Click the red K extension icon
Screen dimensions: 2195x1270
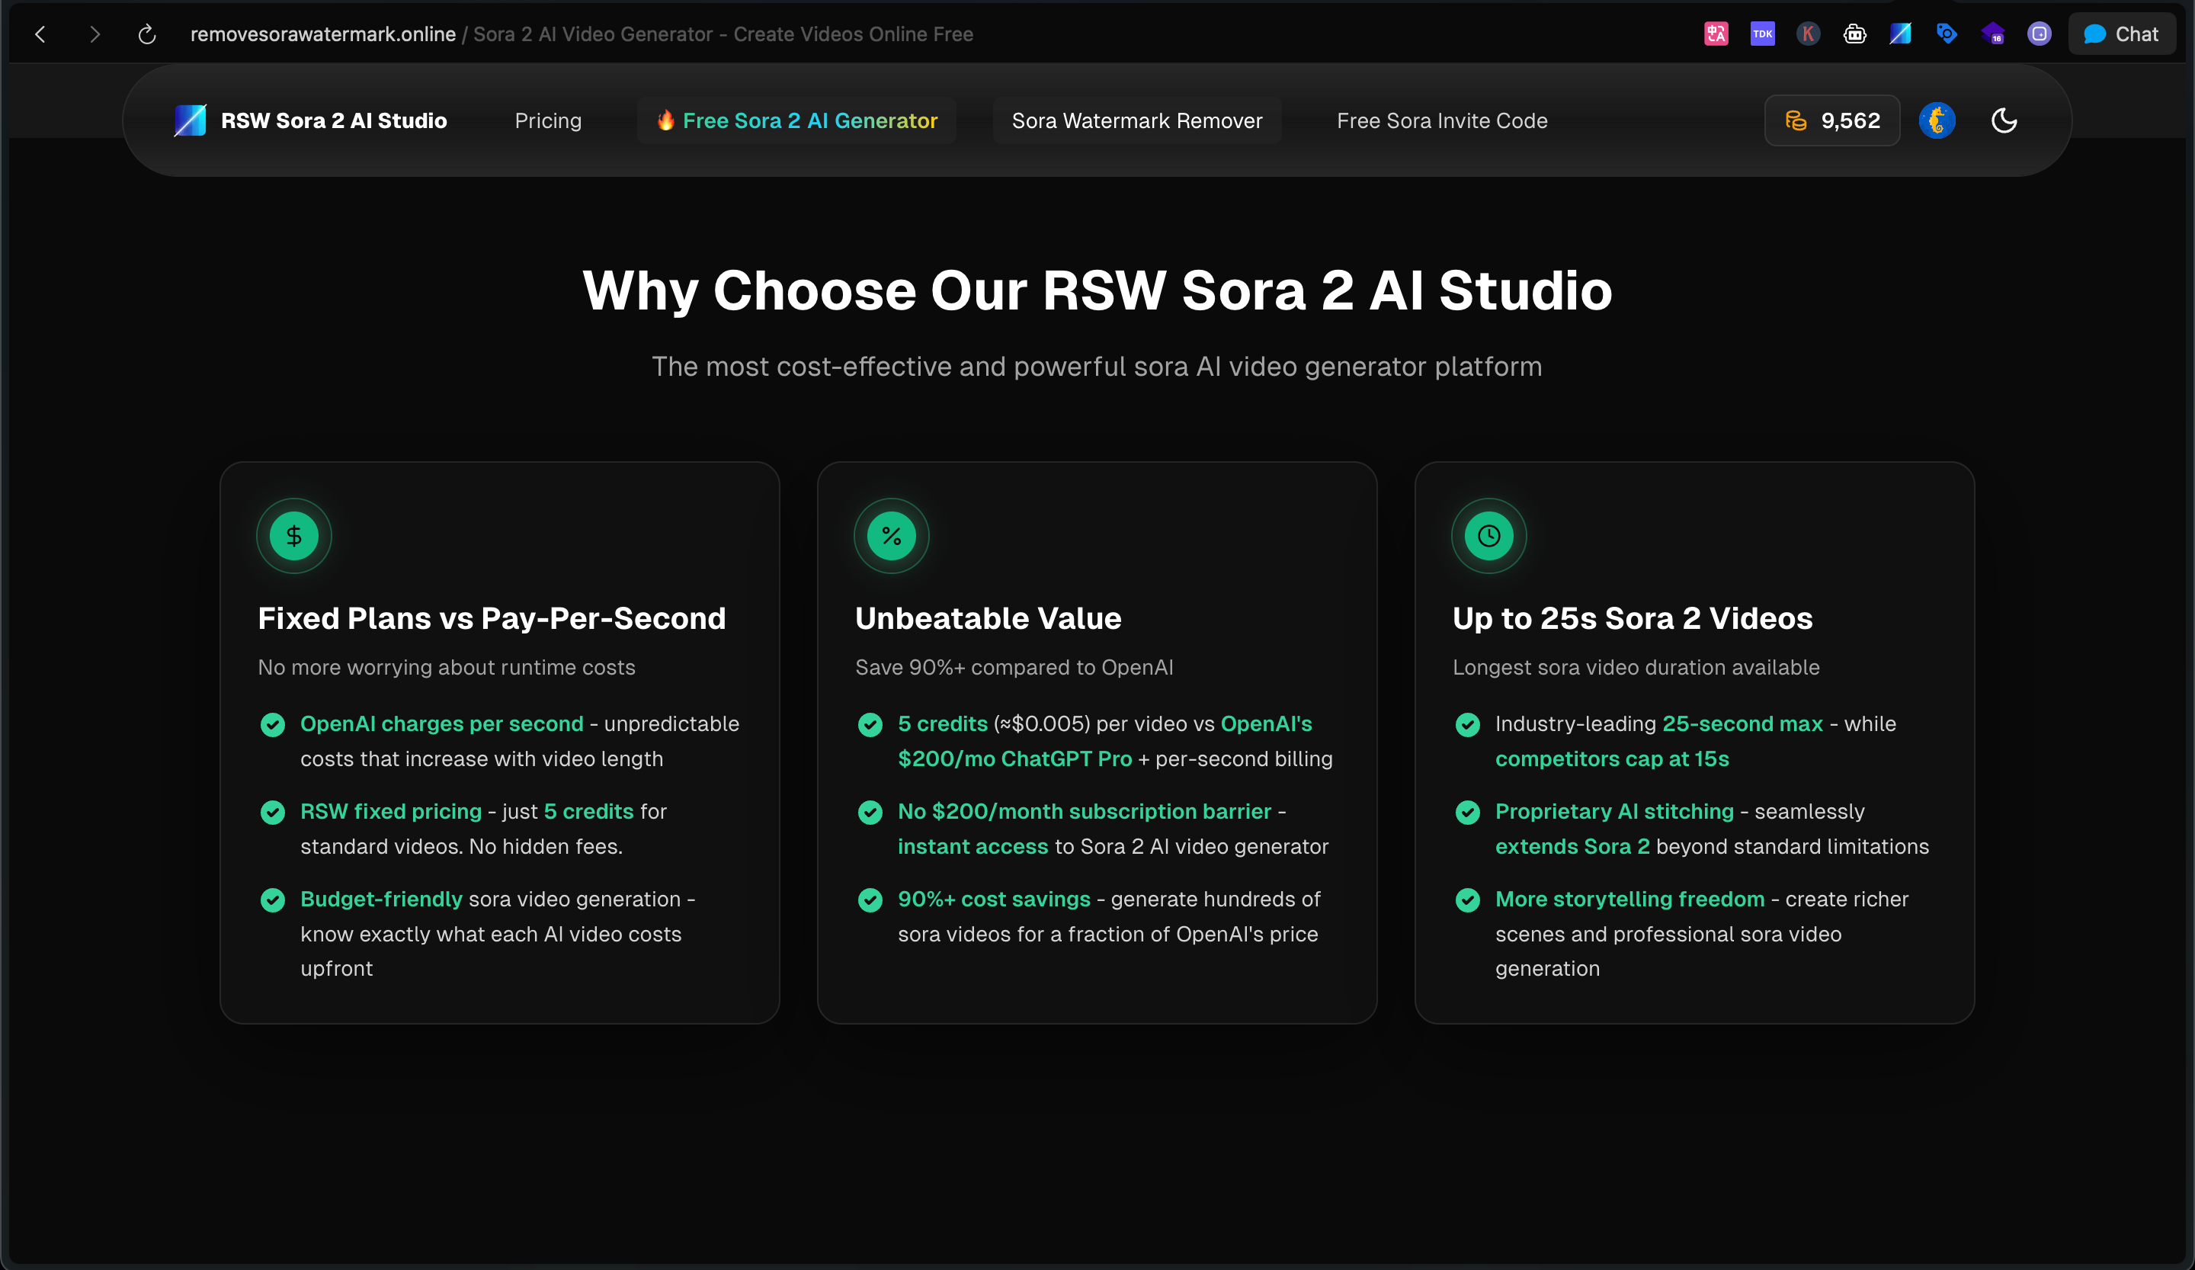[x=1809, y=34]
